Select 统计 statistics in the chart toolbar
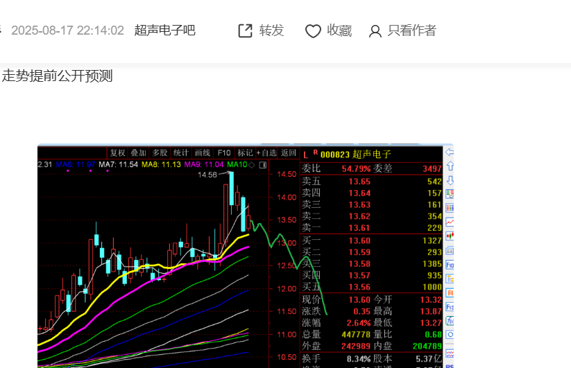The image size is (571, 368). point(180,152)
